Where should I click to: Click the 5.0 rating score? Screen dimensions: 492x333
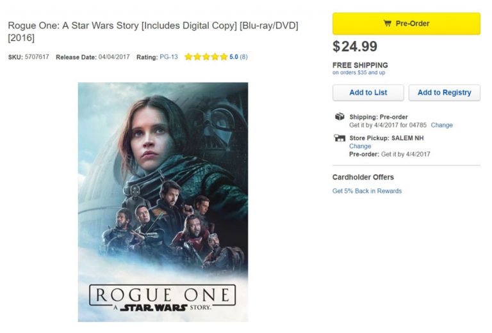(x=234, y=57)
